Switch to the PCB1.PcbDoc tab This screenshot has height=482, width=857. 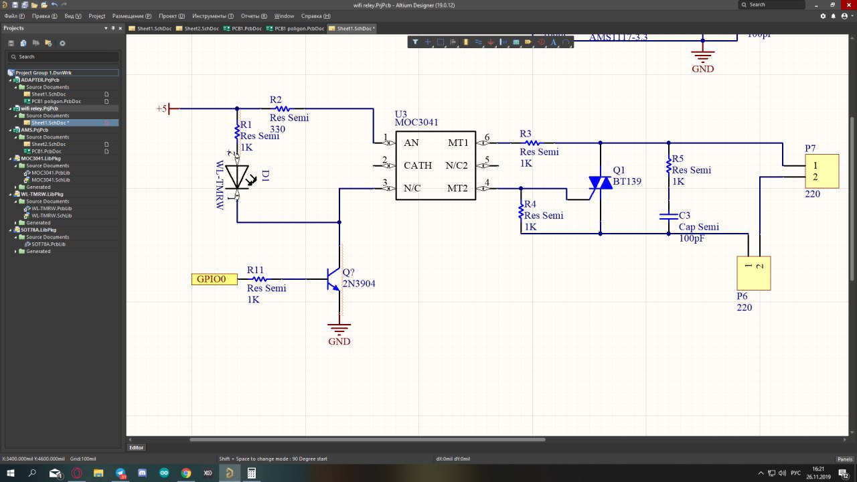pos(242,29)
